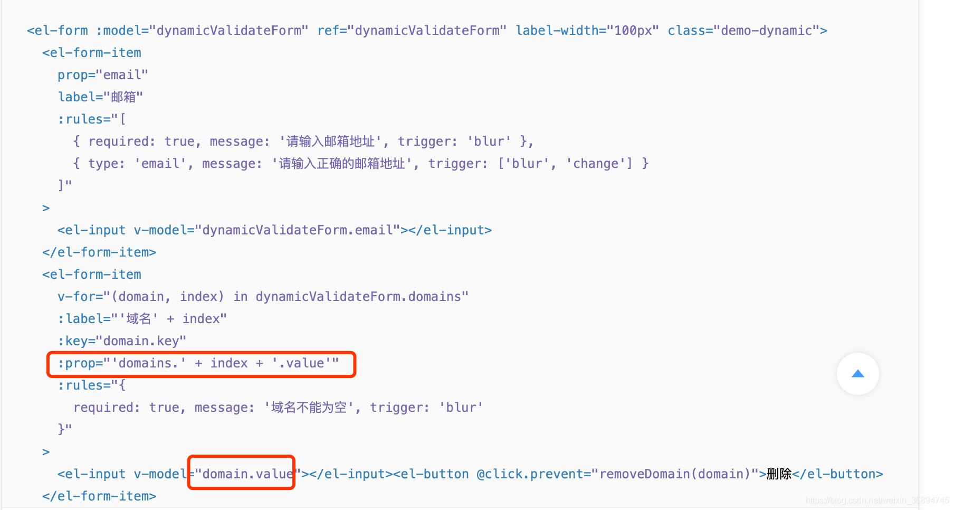The image size is (954, 510).
Task: Click the opening el-form tag line
Action: pyautogui.click(x=427, y=31)
